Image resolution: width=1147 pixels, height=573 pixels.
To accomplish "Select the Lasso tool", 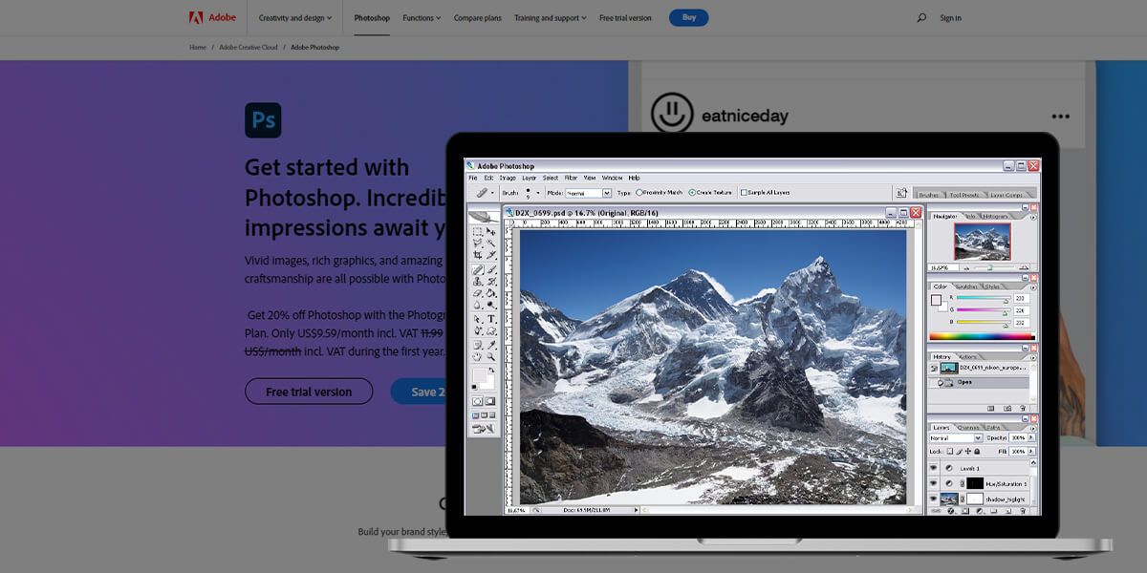I will pos(478,244).
